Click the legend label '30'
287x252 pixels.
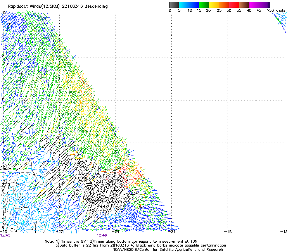tap(229, 10)
